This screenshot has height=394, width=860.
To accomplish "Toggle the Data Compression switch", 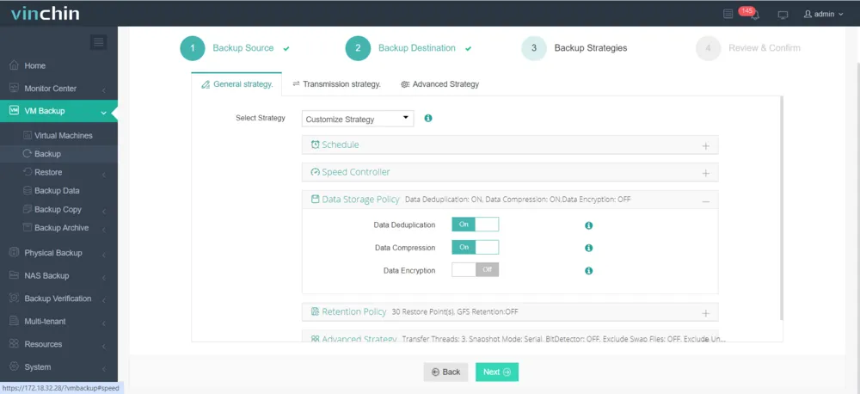I will pyautogui.click(x=475, y=248).
